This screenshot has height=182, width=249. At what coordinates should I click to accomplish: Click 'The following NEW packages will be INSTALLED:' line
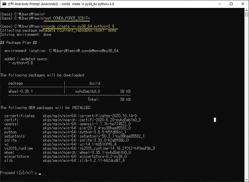[46, 108]
